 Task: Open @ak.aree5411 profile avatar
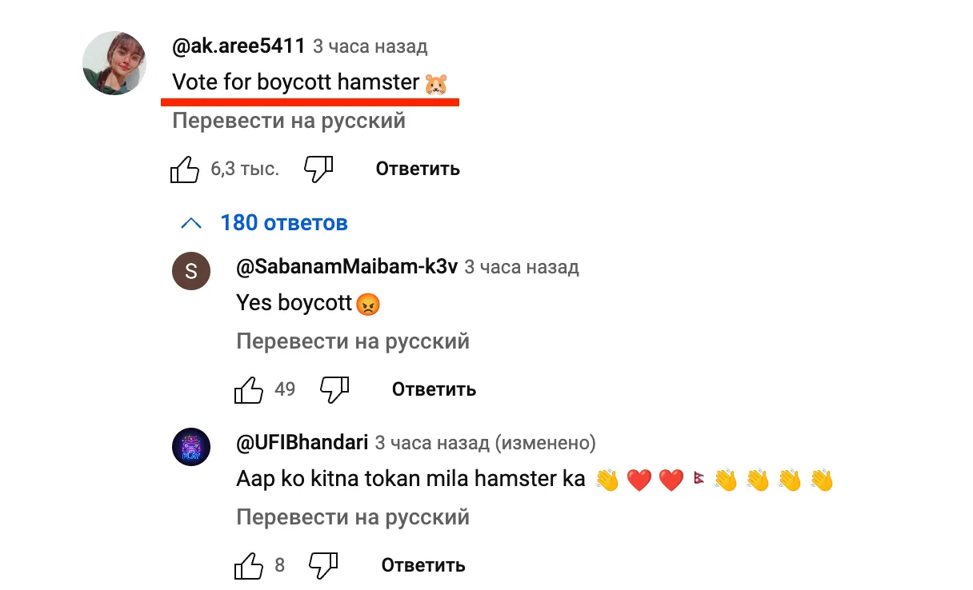[114, 64]
